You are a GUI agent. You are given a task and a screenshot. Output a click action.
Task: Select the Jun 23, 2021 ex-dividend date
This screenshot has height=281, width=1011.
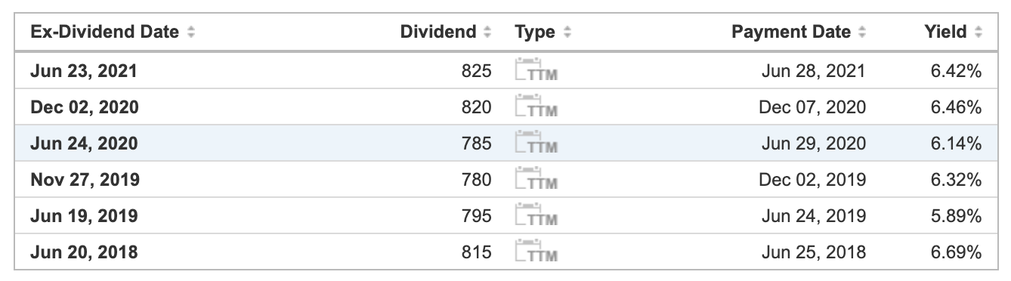(84, 71)
